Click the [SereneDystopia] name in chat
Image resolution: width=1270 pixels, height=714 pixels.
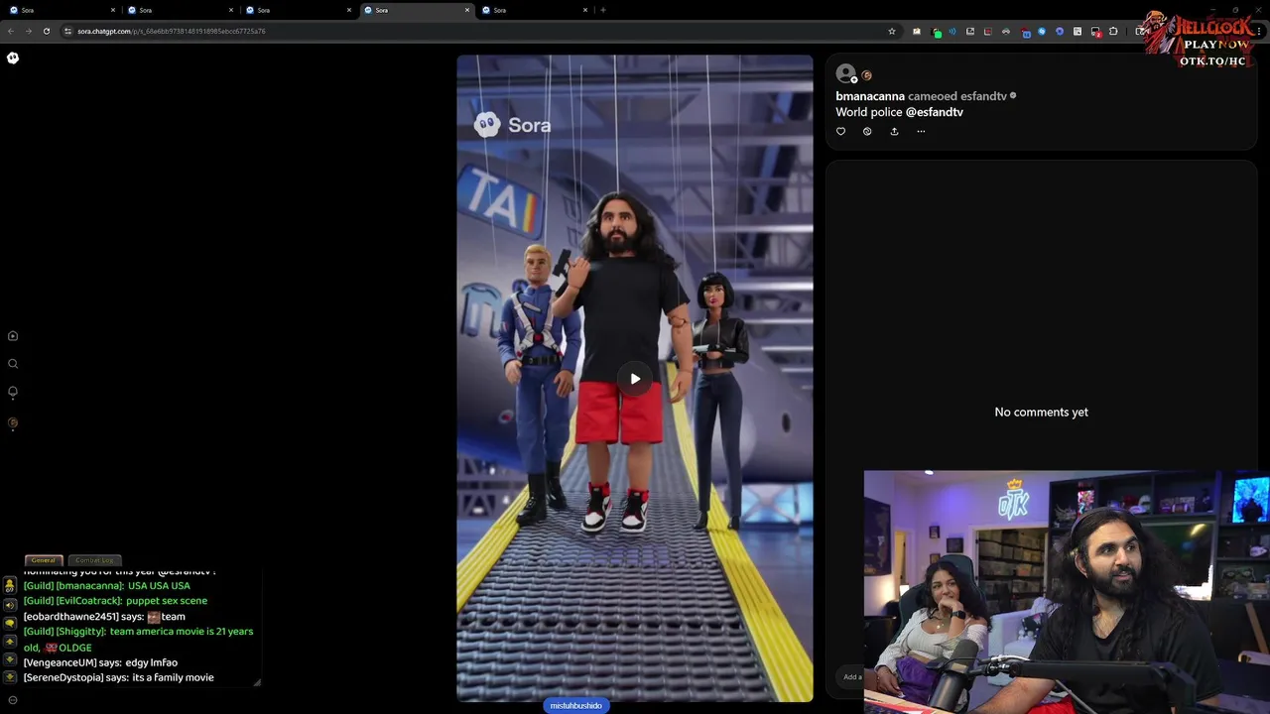pyautogui.click(x=63, y=678)
